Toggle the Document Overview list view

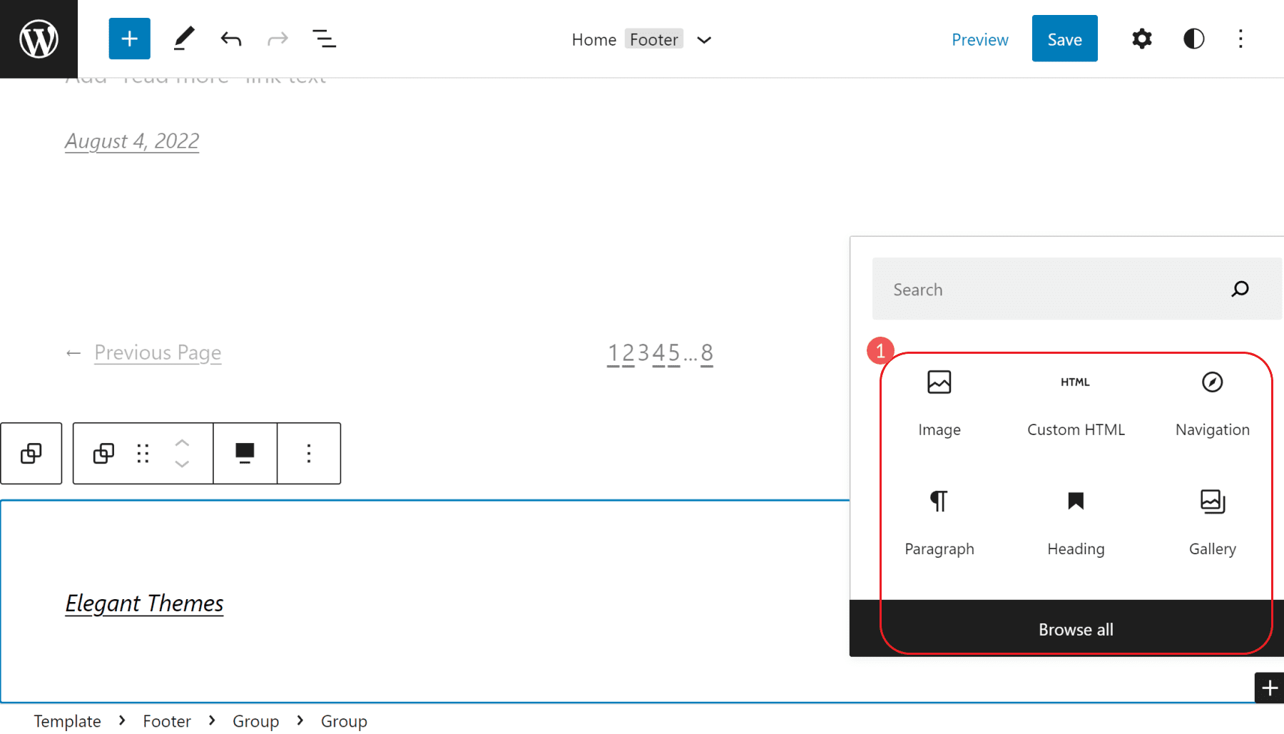coord(325,39)
